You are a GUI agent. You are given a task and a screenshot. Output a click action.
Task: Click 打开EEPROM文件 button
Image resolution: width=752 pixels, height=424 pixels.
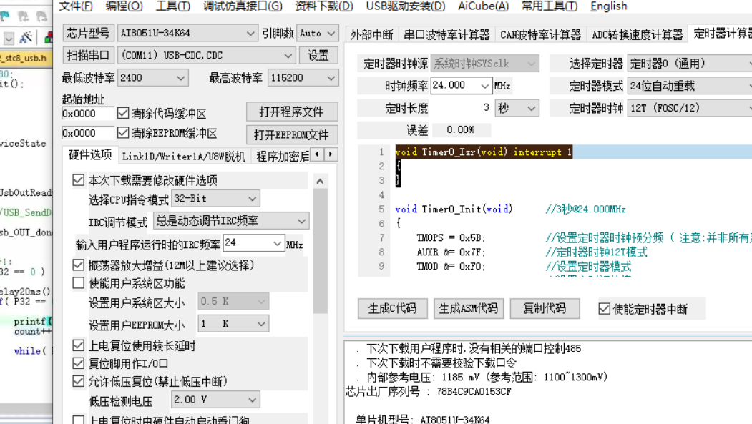[x=292, y=134]
